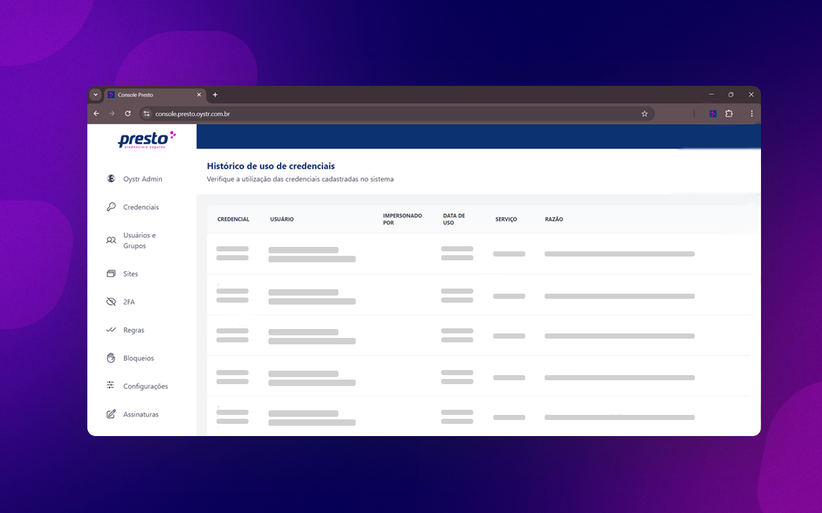
Task: Click the Configurações sliders icon
Action: [x=111, y=386]
